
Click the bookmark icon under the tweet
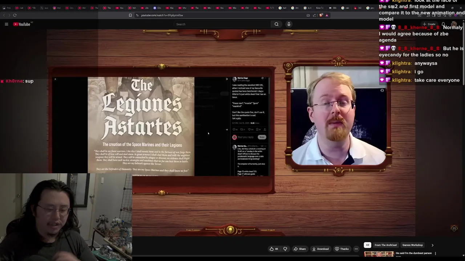pyautogui.click(x=258, y=129)
